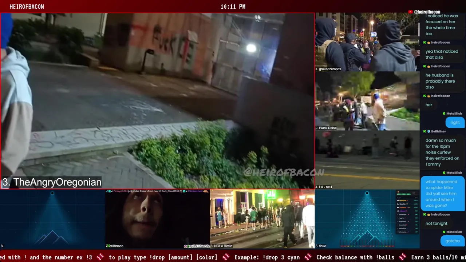Select the NOLA Birdin' street feed

coord(262,219)
